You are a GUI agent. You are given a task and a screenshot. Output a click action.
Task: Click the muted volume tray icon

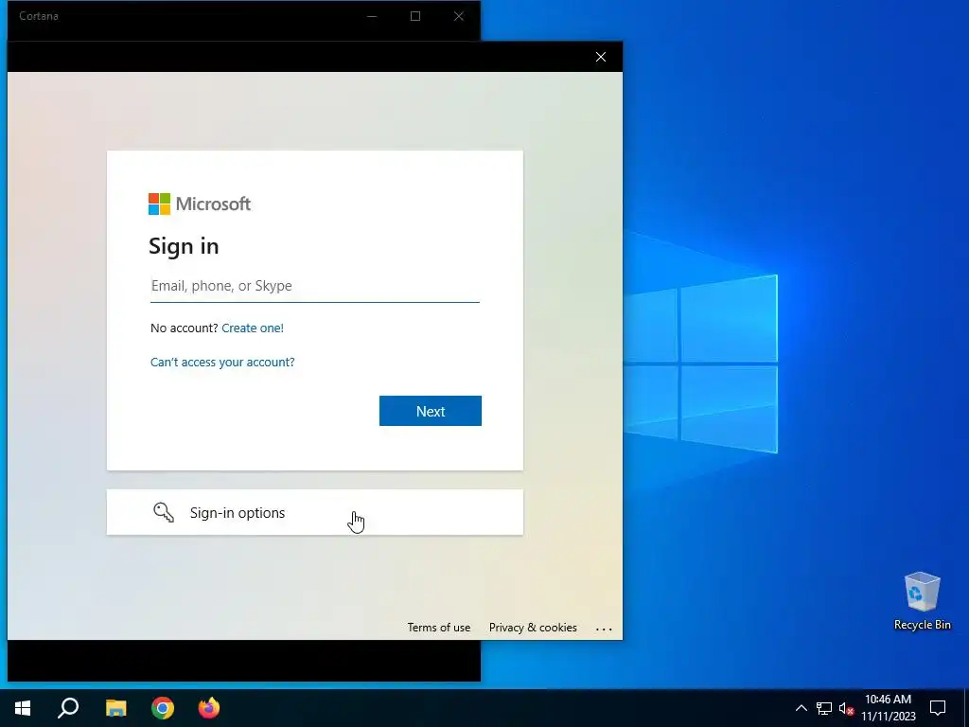coord(846,708)
